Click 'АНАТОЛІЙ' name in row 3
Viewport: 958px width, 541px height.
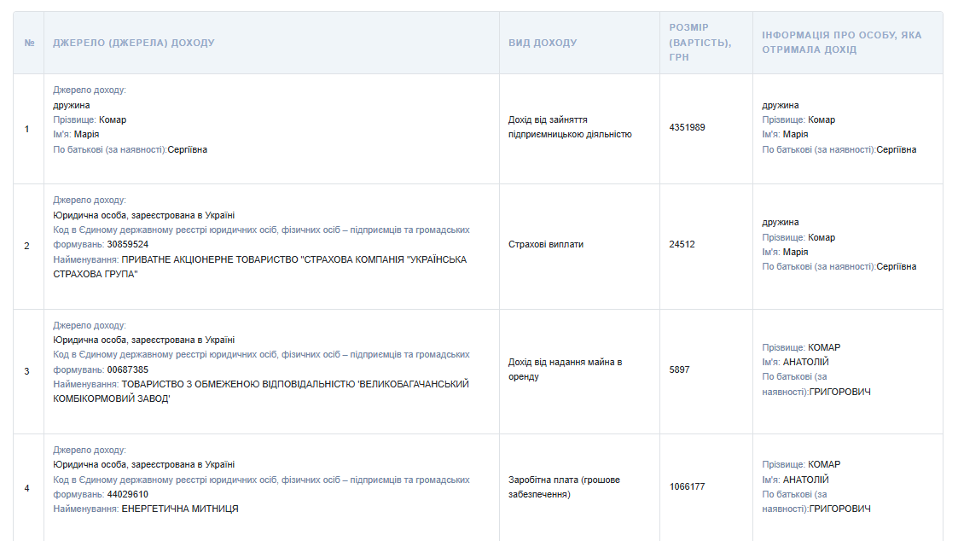[x=806, y=362]
